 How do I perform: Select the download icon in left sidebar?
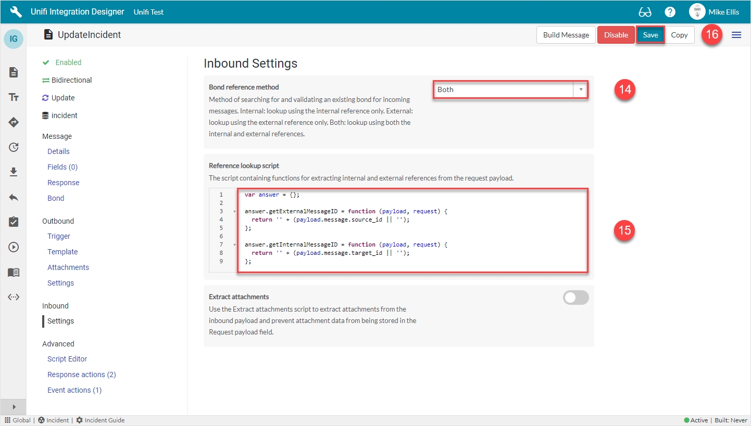click(14, 172)
